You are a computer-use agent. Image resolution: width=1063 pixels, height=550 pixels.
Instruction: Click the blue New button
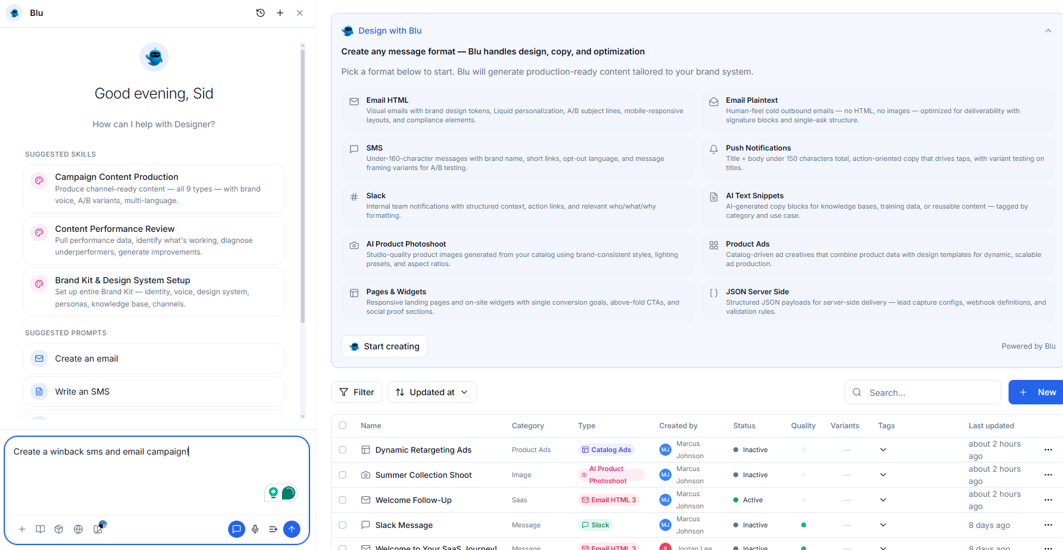1037,392
